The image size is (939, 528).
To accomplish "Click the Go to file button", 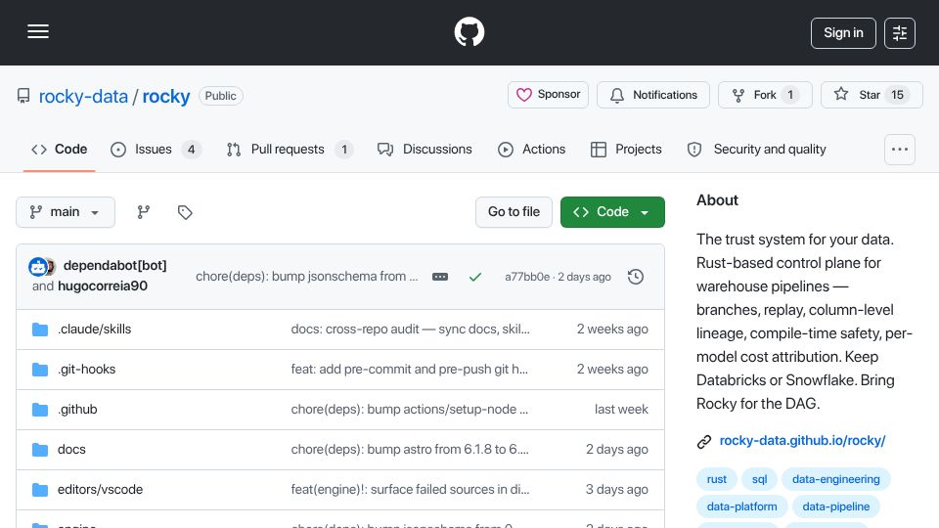I will (514, 212).
